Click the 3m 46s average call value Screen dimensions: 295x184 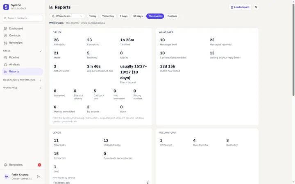[94, 66]
